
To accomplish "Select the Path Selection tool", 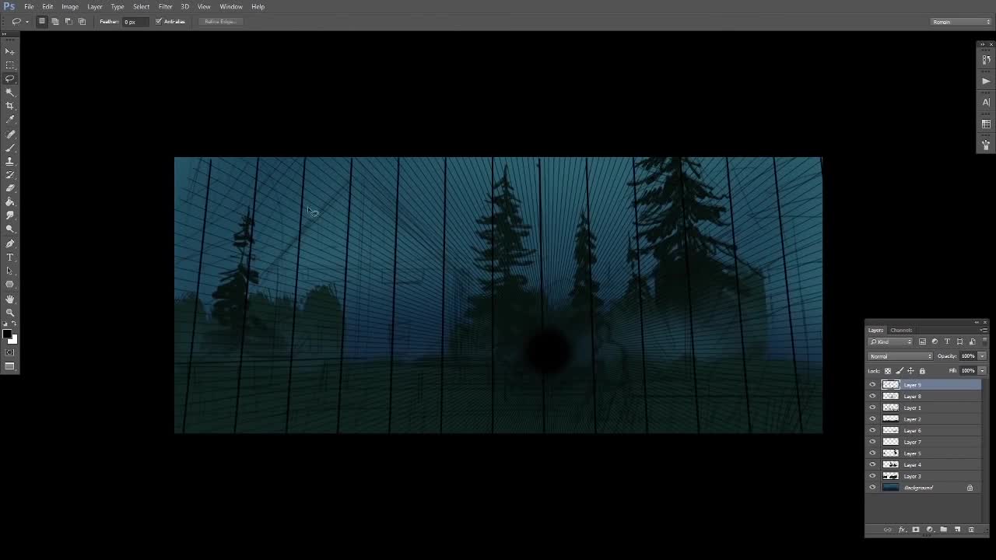I will coord(10,271).
